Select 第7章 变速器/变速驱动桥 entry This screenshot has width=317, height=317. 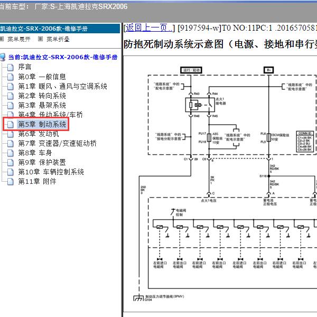coord(57,143)
